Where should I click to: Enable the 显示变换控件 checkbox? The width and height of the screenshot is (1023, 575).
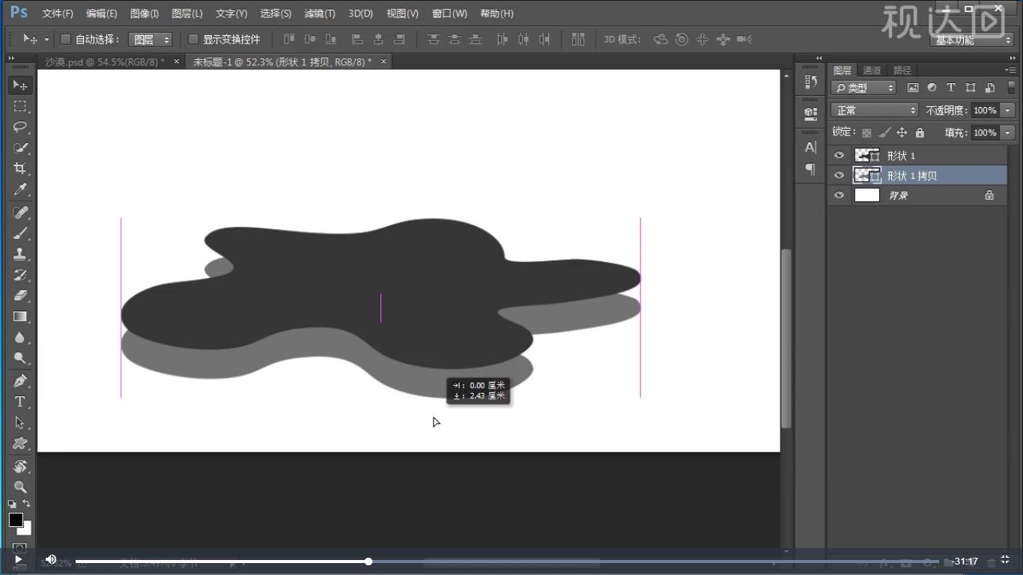click(193, 39)
